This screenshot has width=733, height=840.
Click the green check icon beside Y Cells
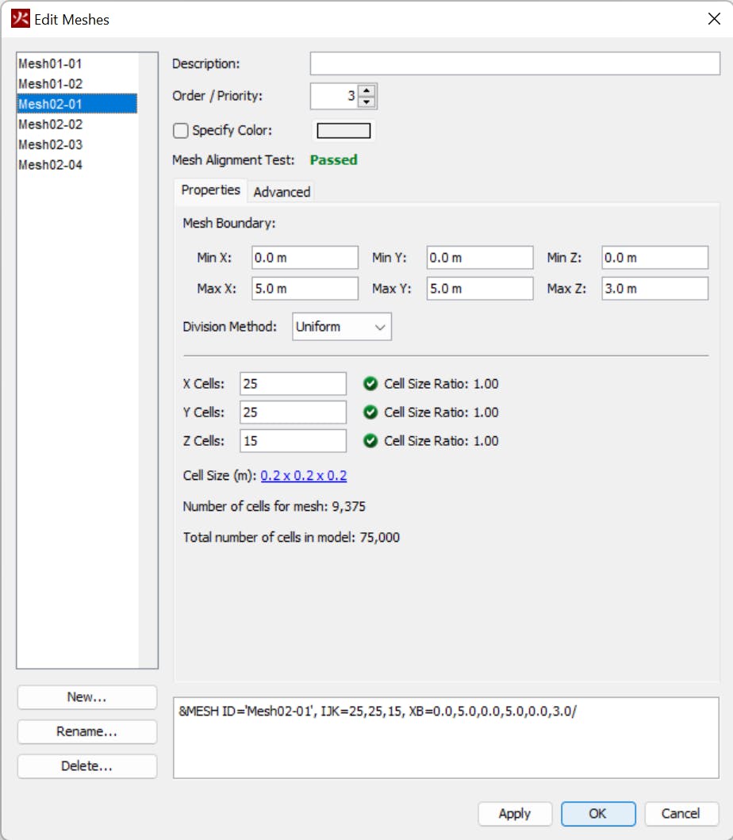click(x=370, y=412)
